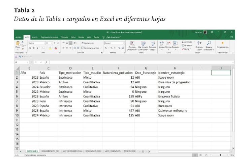Select cell Quiero ser millonario
Screen dimensions: 250x164
coord(175,110)
